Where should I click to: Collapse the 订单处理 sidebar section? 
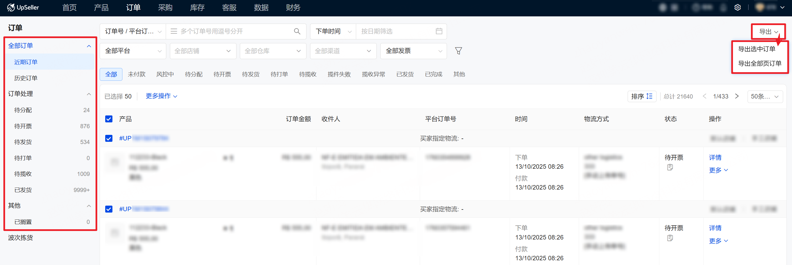tap(89, 94)
